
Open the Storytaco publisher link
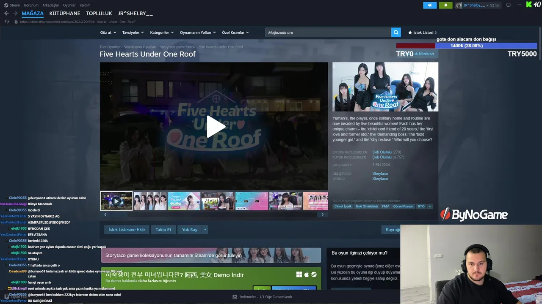tap(380, 179)
